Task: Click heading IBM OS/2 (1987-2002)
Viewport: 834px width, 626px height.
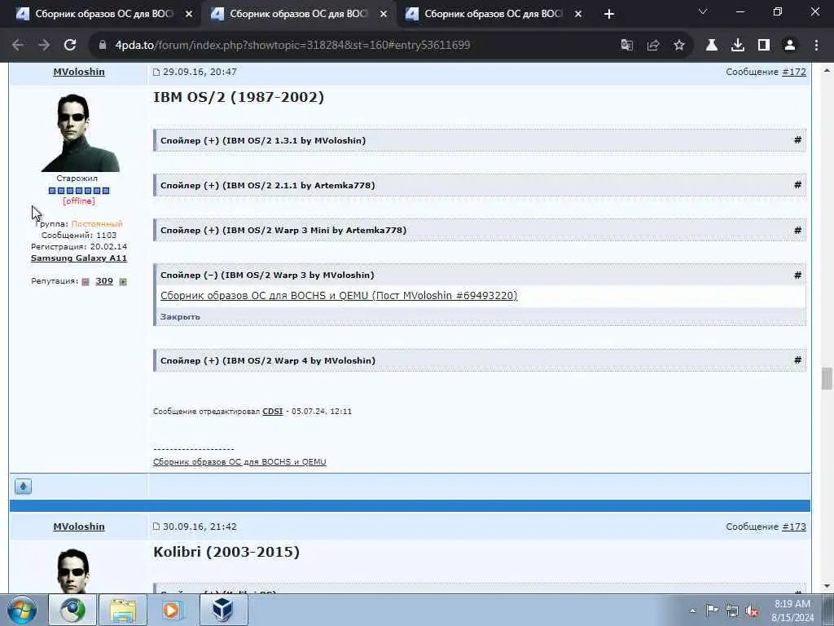Action: [x=239, y=98]
